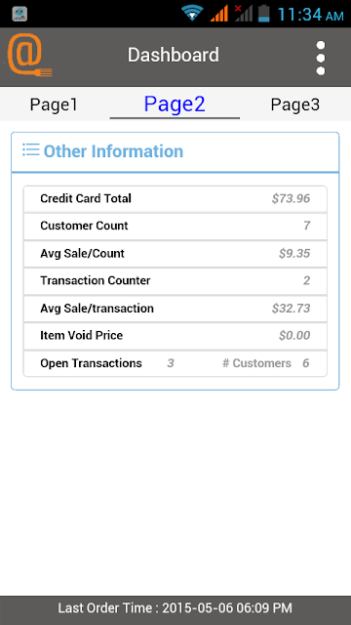
Task: Tap the Other Information section header
Action: pyautogui.click(x=175, y=152)
